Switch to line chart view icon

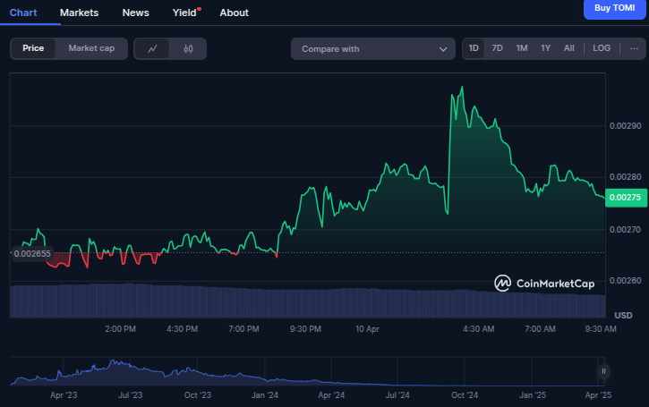(152, 48)
